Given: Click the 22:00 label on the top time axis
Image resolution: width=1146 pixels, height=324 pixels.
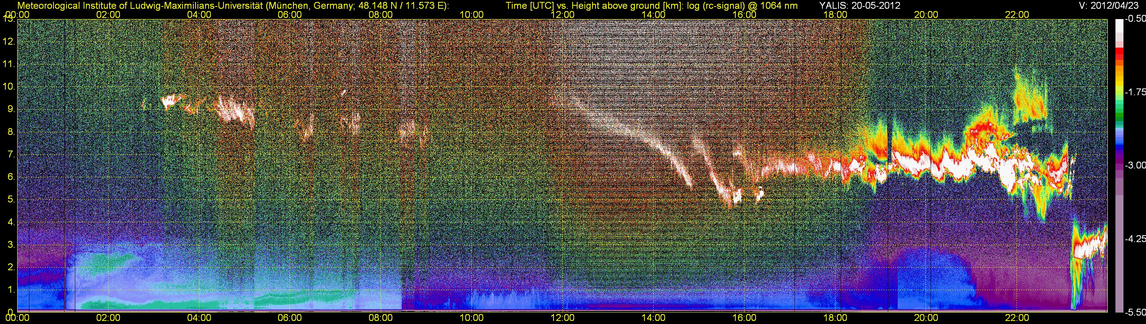Looking at the screenshot, I should coord(1017,14).
